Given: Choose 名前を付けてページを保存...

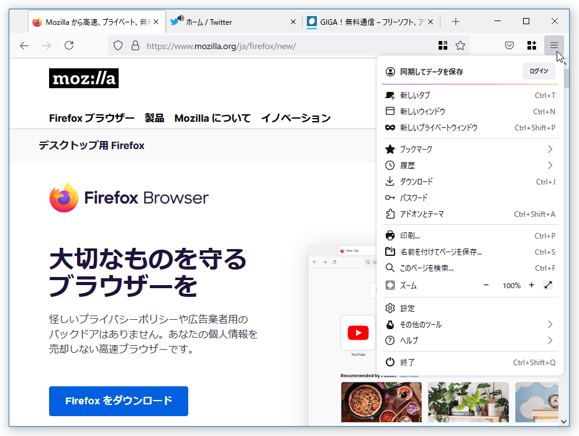Looking at the screenshot, I should pos(470,252).
